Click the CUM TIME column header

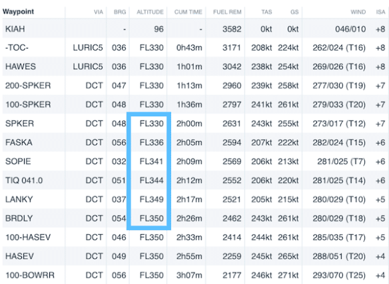coord(189,12)
